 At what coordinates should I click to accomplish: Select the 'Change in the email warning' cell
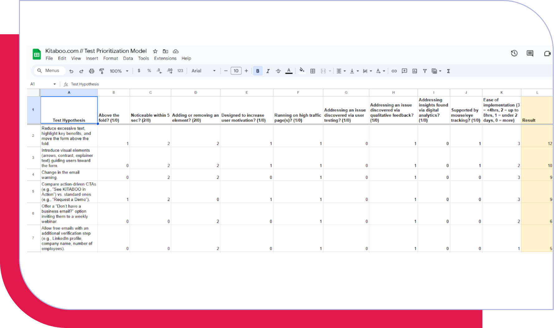[x=69, y=175]
